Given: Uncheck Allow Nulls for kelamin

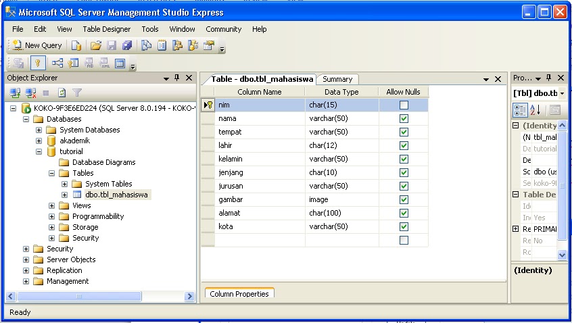Looking at the screenshot, I should (404, 159).
